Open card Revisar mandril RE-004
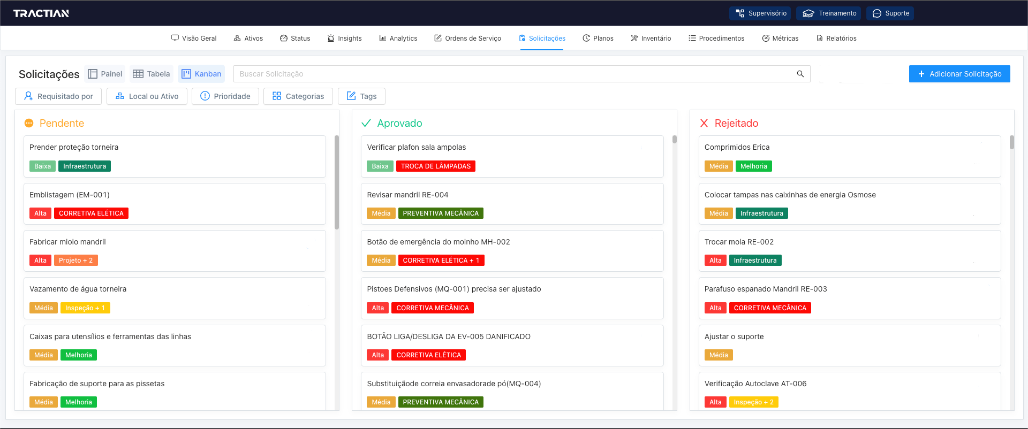1028x429 pixels. point(512,204)
